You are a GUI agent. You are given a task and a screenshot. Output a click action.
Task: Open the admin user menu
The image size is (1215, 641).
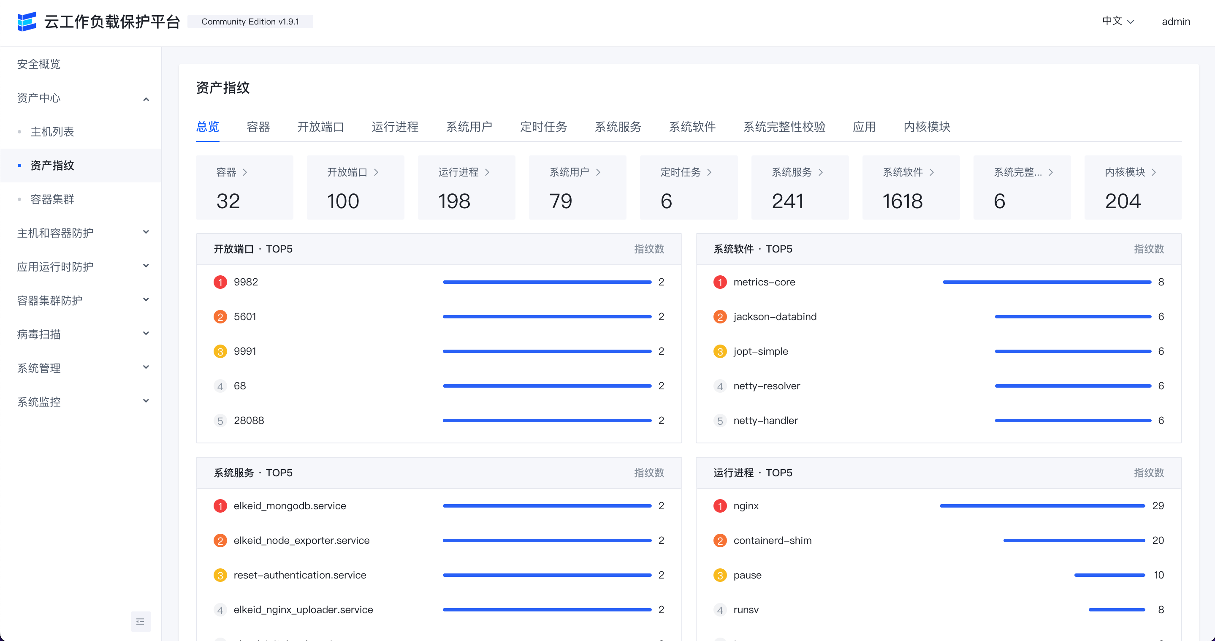click(x=1175, y=21)
